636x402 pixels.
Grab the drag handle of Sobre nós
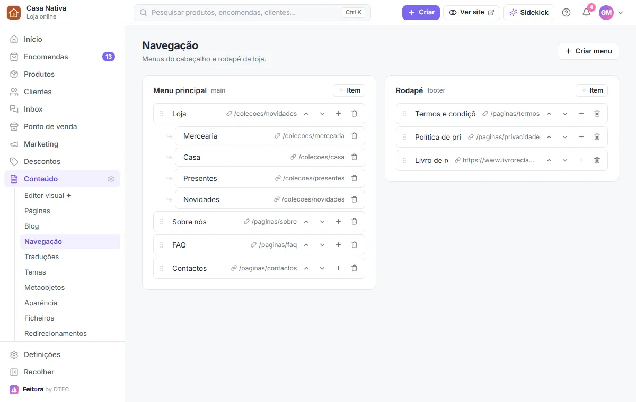(162, 222)
